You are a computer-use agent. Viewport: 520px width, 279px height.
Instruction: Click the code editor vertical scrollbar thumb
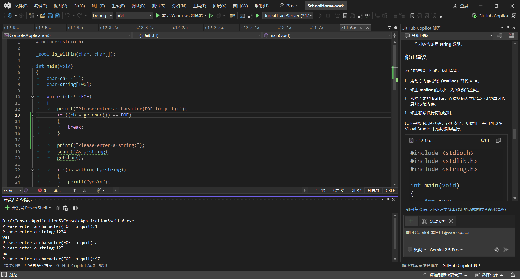coord(395,68)
